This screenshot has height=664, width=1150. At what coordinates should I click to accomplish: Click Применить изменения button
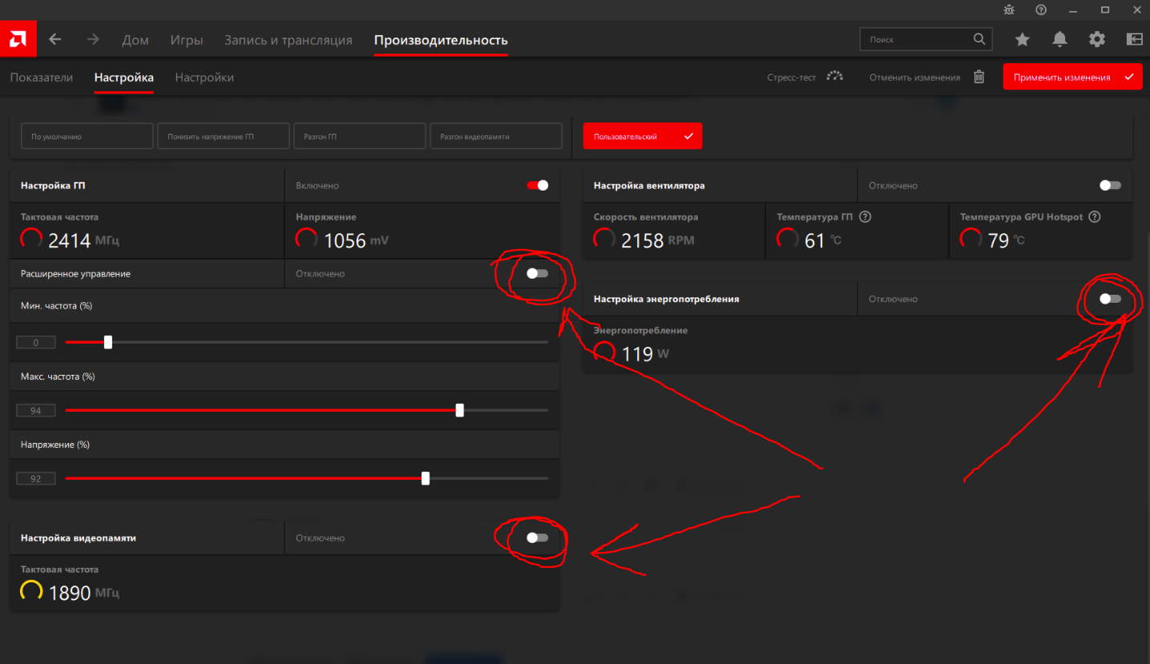tap(1072, 77)
